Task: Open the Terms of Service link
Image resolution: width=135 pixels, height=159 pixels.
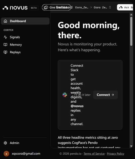Action: point(94,154)
